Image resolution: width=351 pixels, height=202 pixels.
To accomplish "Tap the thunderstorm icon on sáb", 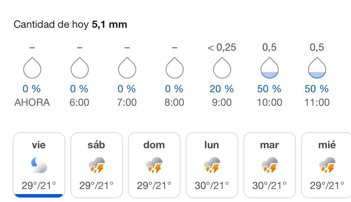I will point(96,165).
